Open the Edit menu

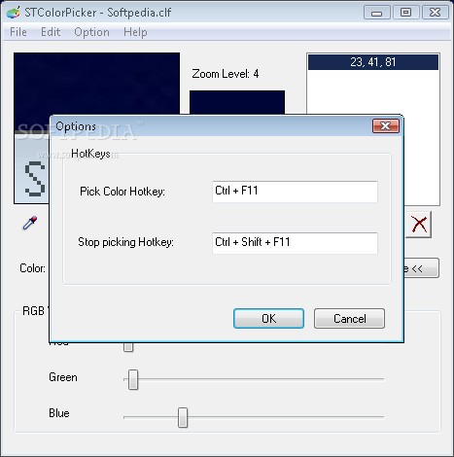point(51,32)
